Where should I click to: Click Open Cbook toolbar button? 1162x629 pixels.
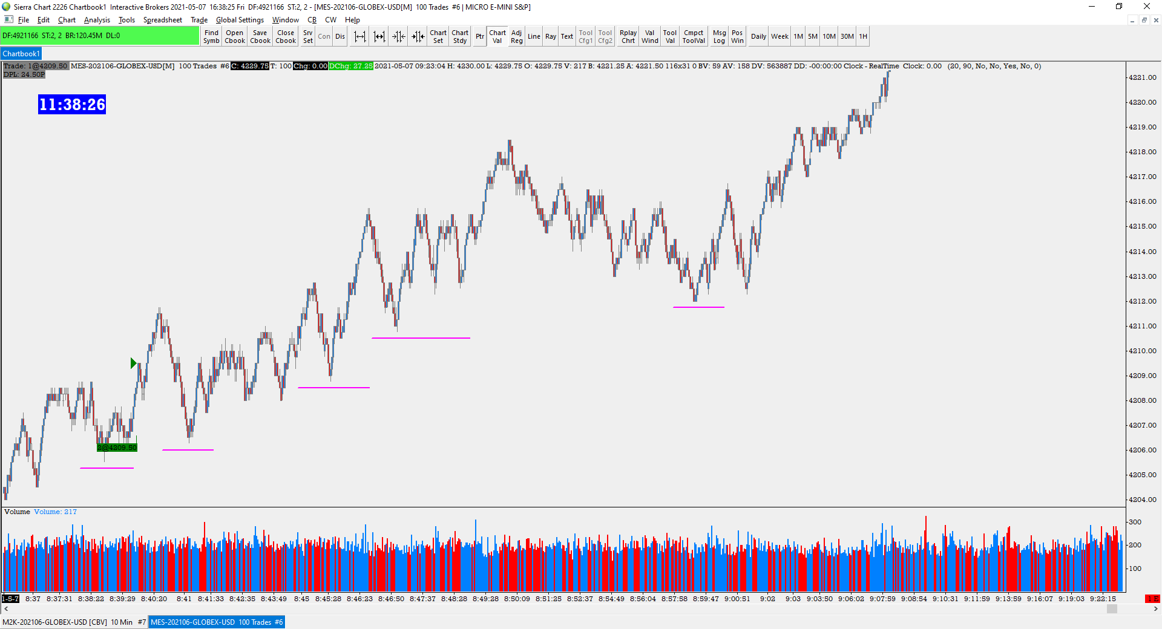click(x=235, y=36)
